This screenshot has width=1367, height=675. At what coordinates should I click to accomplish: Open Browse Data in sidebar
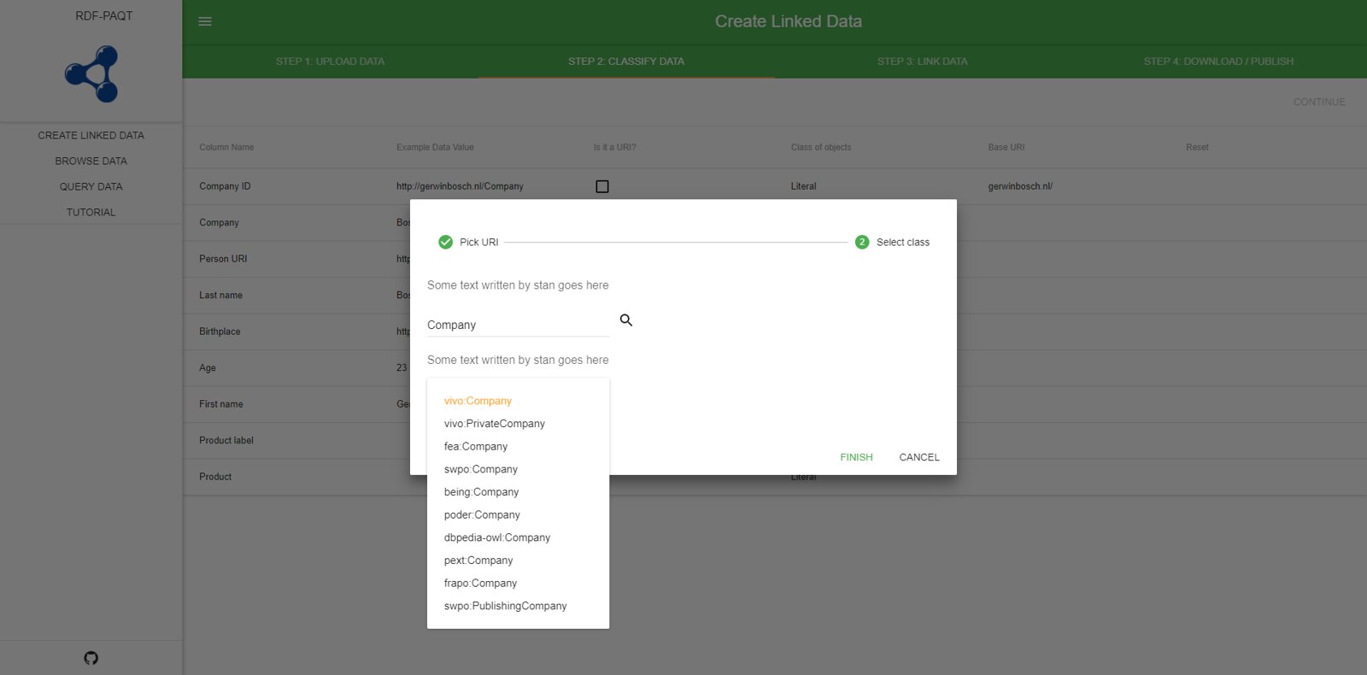[x=91, y=161]
